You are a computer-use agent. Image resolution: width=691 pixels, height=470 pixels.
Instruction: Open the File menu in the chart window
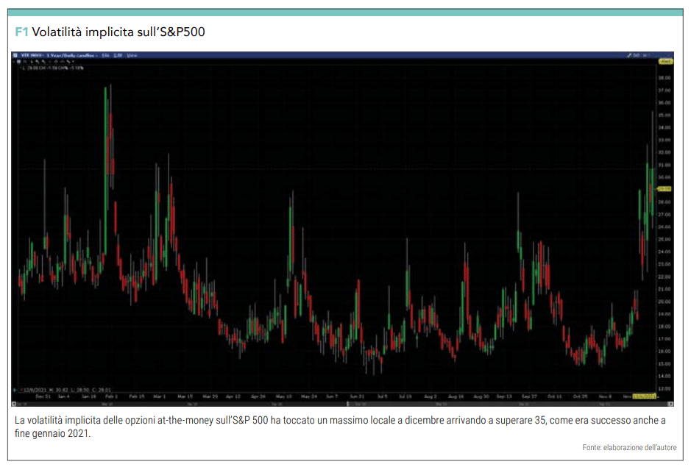pos(106,55)
